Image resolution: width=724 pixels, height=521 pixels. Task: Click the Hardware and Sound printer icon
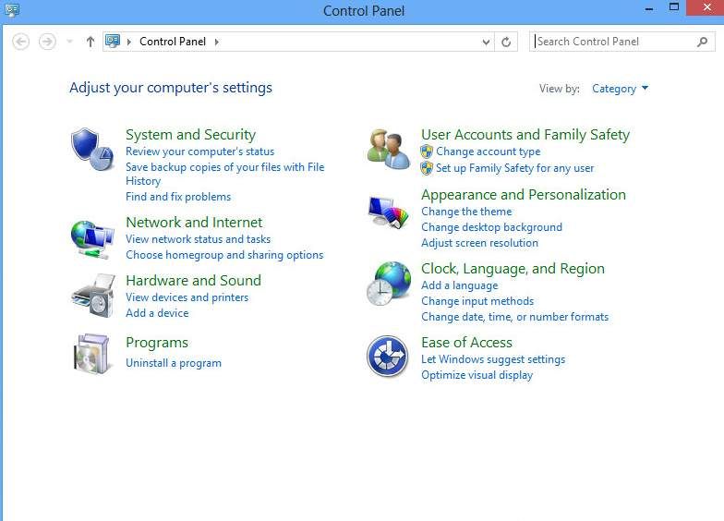coord(91,296)
